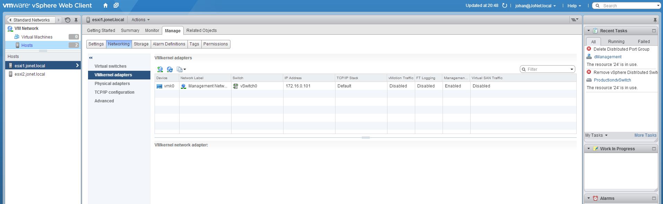Viewport: 663px width, 204px height.
Task: Click the dManagement port group icon
Action: pos(589,57)
